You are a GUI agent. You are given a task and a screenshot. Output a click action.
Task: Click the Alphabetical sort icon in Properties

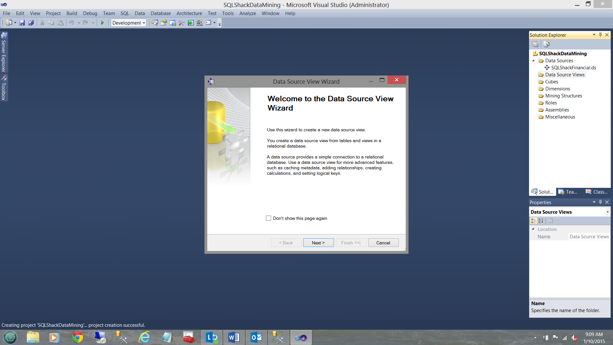[x=541, y=221]
